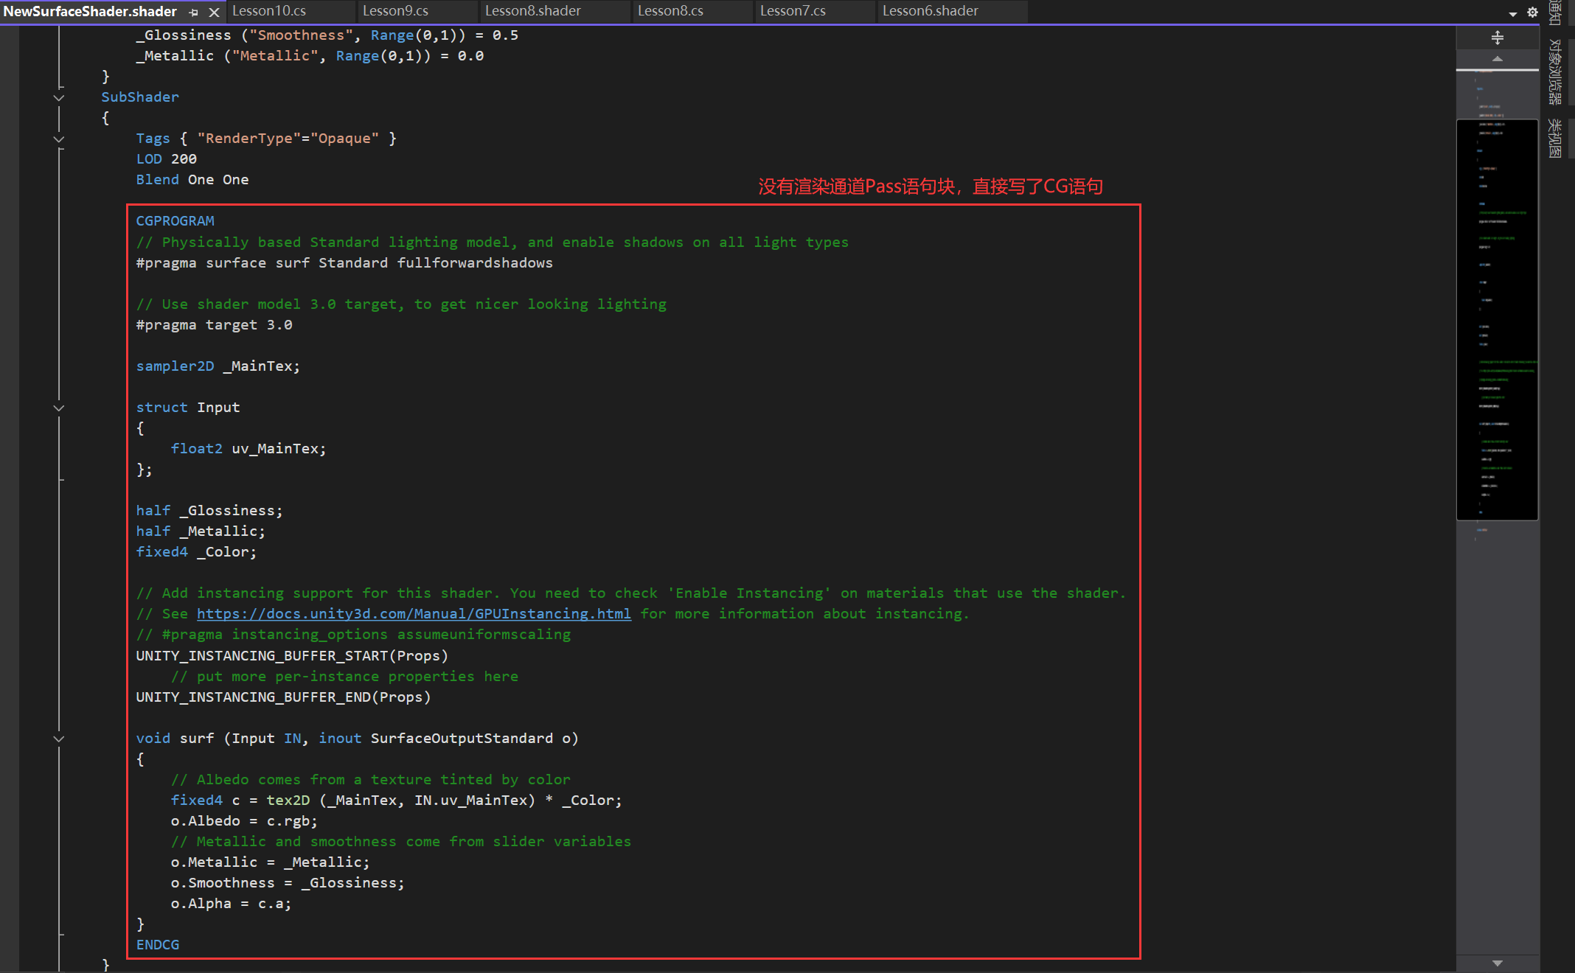Click the SubShader keyword

point(140,97)
